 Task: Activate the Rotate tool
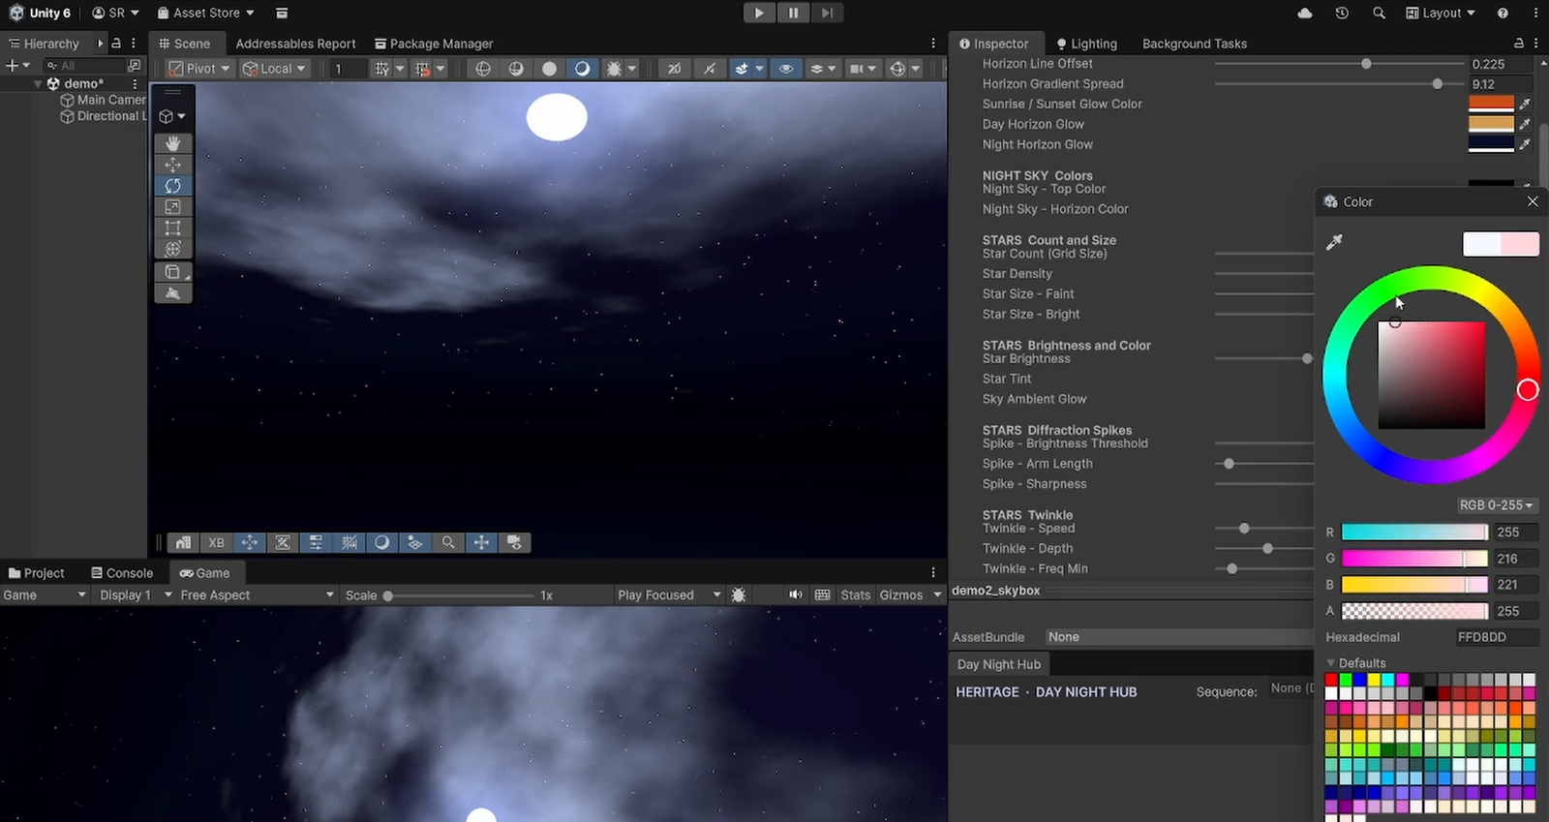coord(172,186)
